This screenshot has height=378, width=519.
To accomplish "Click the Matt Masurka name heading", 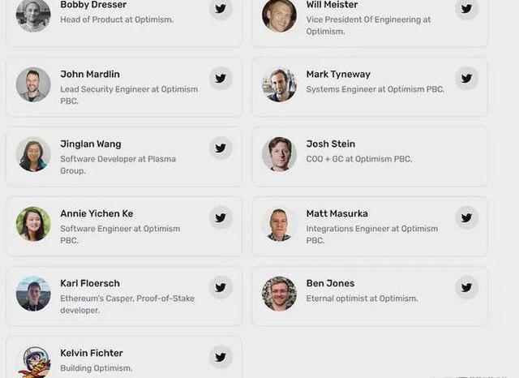I will tap(337, 213).
